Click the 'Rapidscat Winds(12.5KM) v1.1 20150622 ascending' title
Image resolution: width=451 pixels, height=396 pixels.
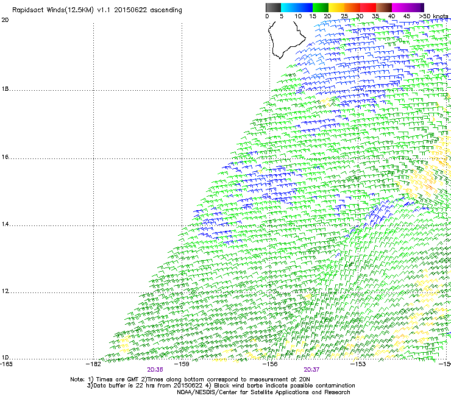(97, 10)
